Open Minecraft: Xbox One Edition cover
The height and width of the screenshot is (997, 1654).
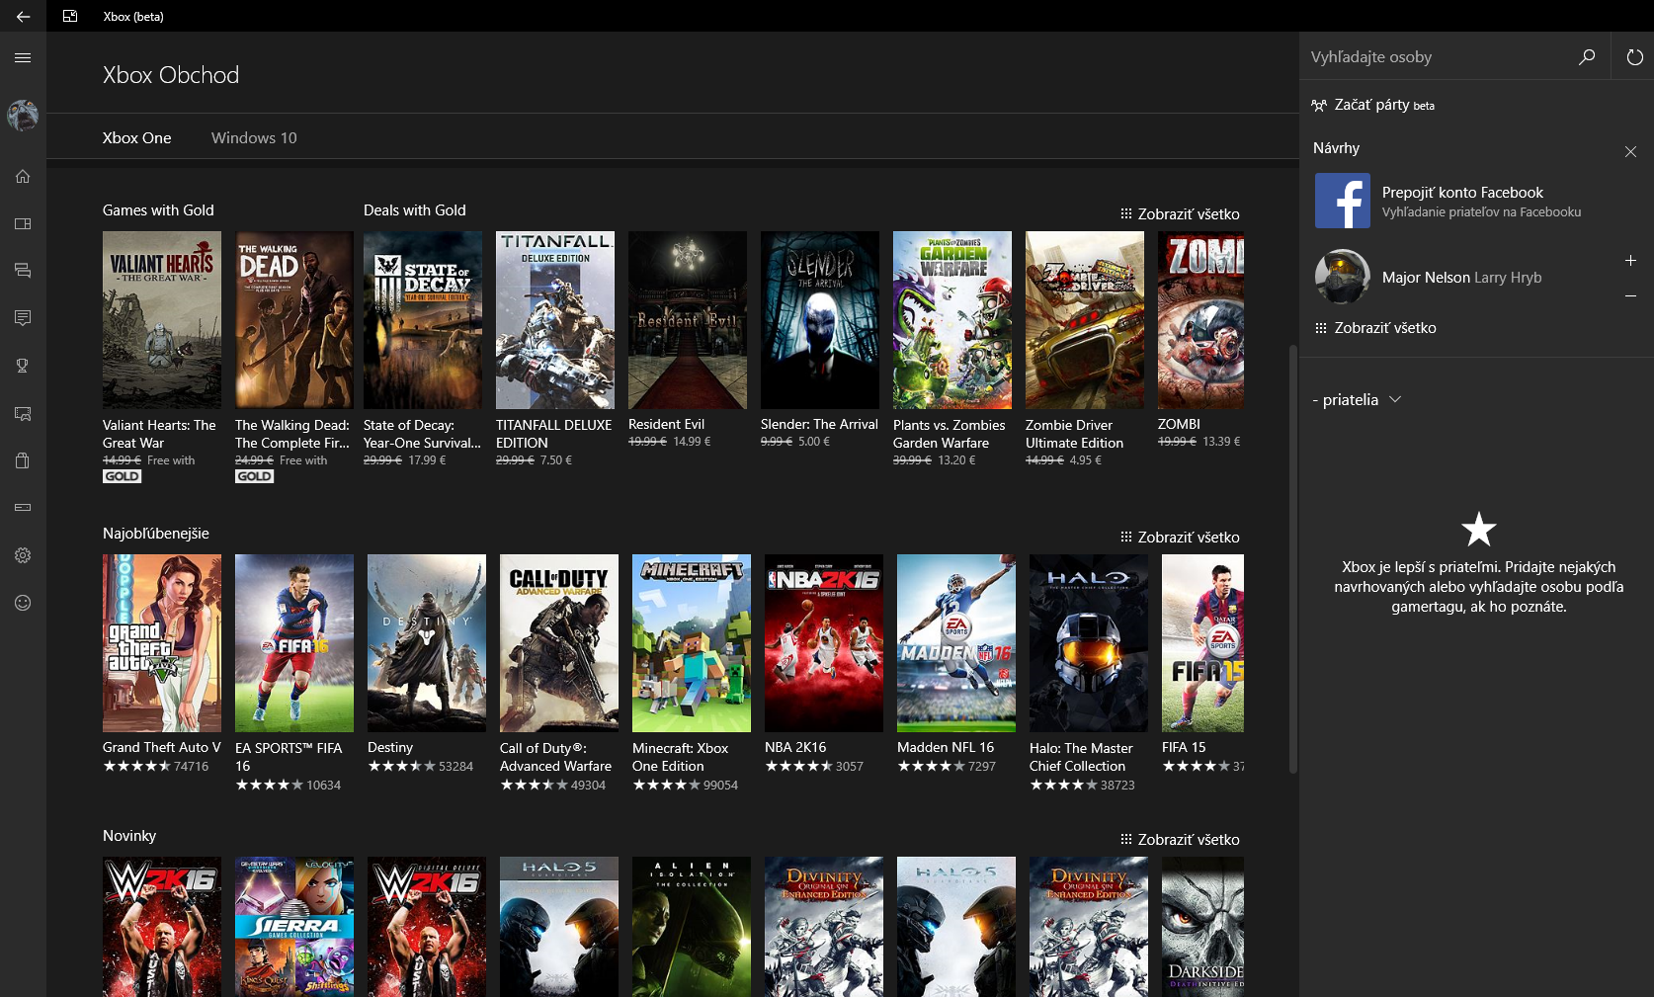692,643
